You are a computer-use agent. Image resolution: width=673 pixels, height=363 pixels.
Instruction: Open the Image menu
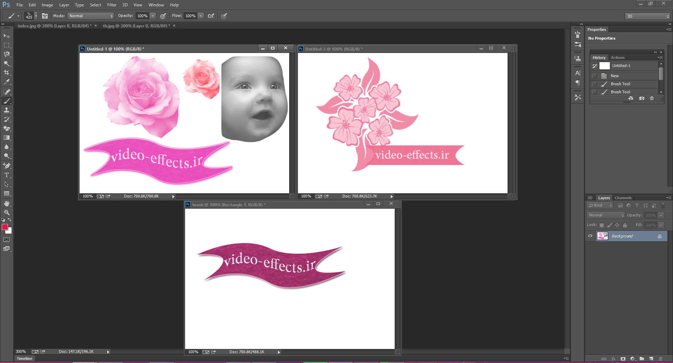[47, 5]
